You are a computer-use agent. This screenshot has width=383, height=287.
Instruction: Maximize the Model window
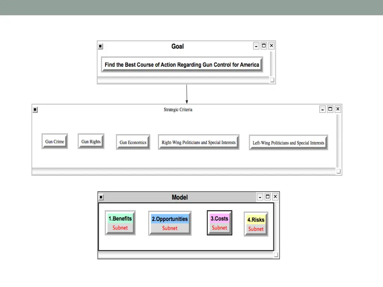(268, 197)
